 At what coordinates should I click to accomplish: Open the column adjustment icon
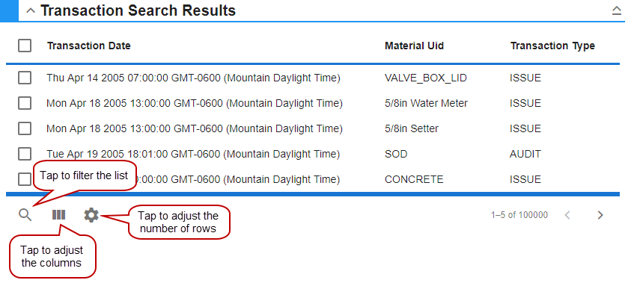[58, 215]
